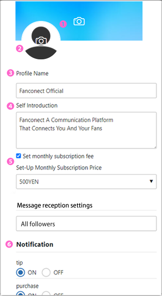Click the pink number 3 marker
The height and width of the screenshot is (296, 162).
[10, 73]
